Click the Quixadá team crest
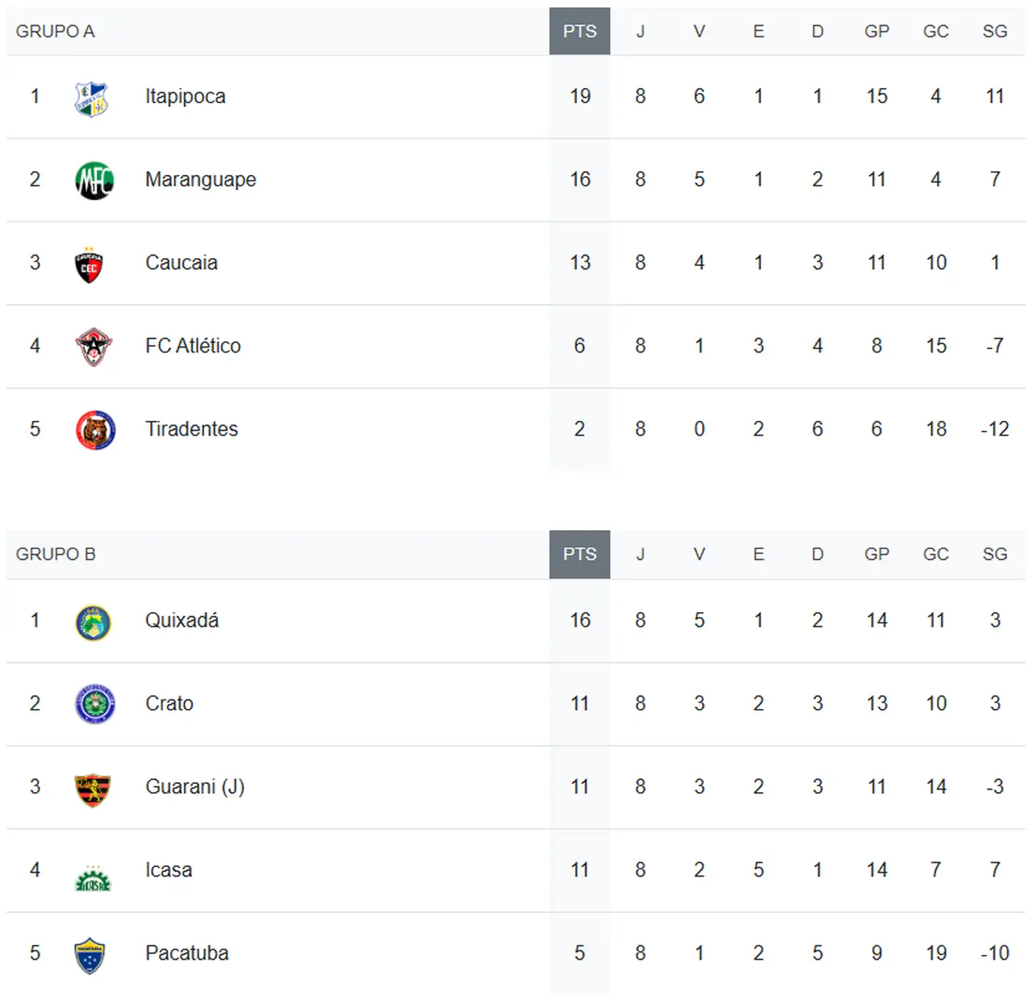Image resolution: width=1033 pixels, height=996 pixels. coord(94,623)
